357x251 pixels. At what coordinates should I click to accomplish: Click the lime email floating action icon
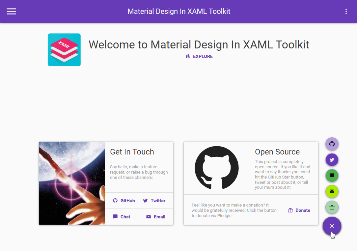coord(332,191)
